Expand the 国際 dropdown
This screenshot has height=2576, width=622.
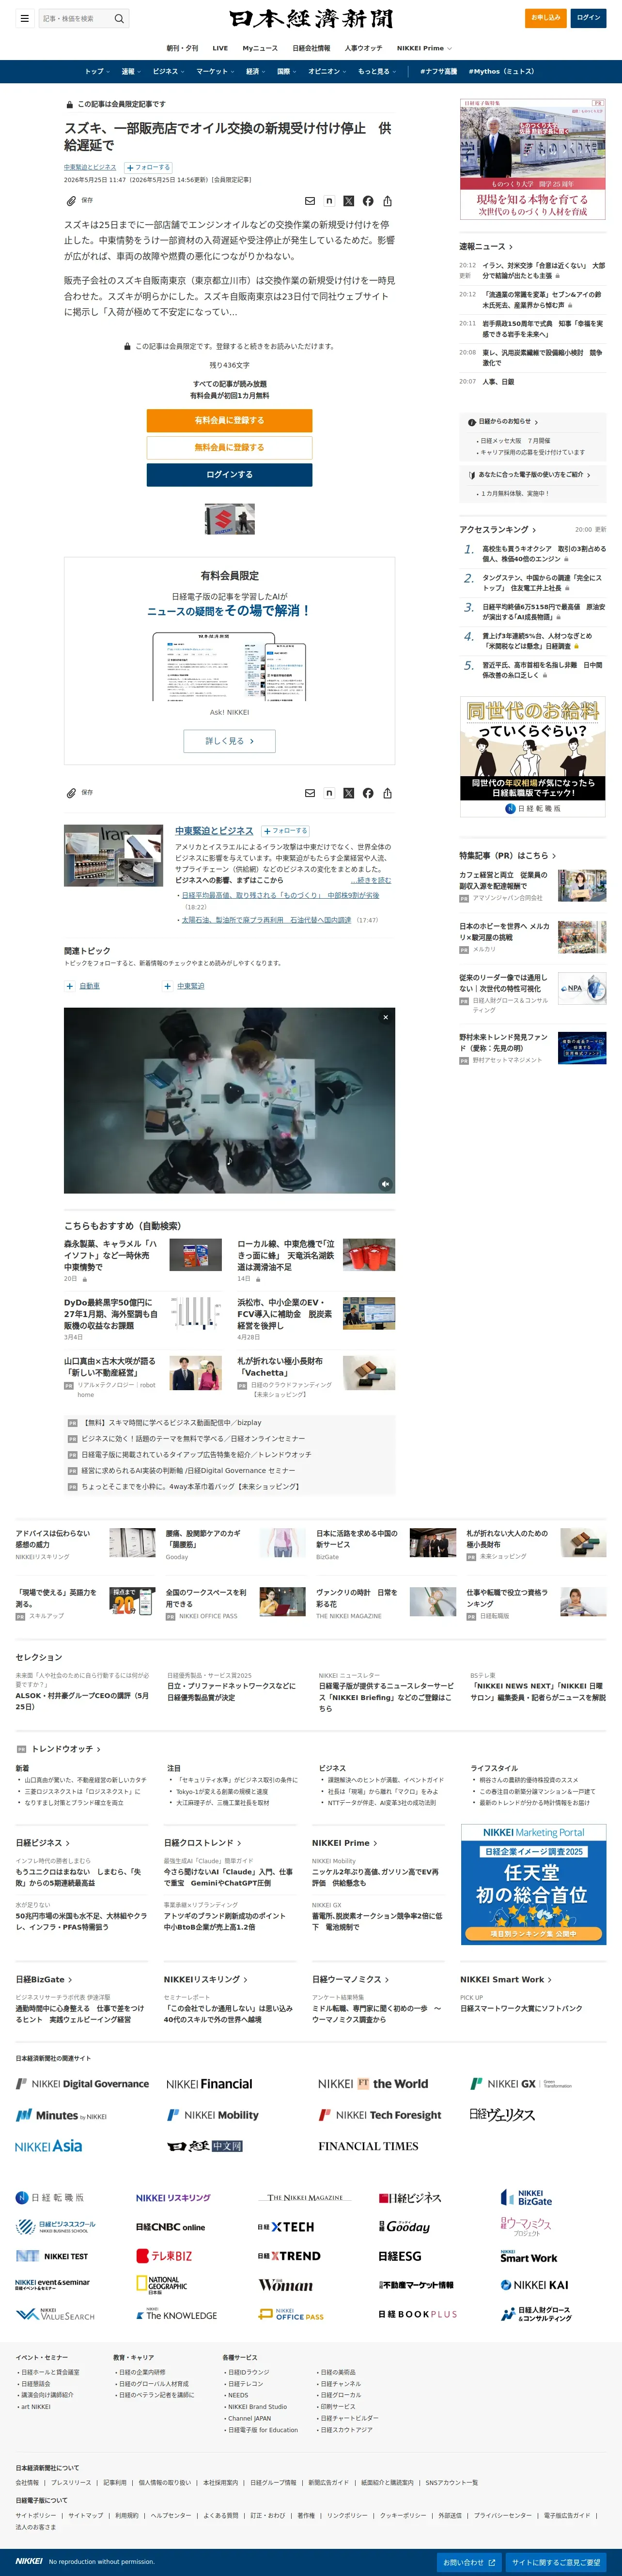click(x=287, y=72)
